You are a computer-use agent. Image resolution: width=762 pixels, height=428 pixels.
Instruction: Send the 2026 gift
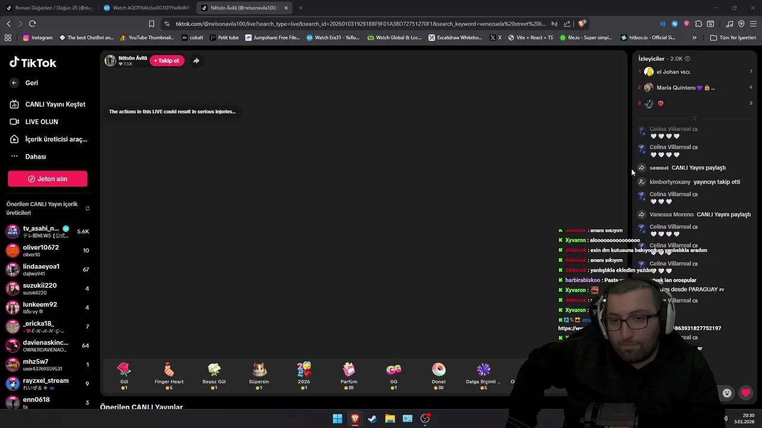[304, 376]
